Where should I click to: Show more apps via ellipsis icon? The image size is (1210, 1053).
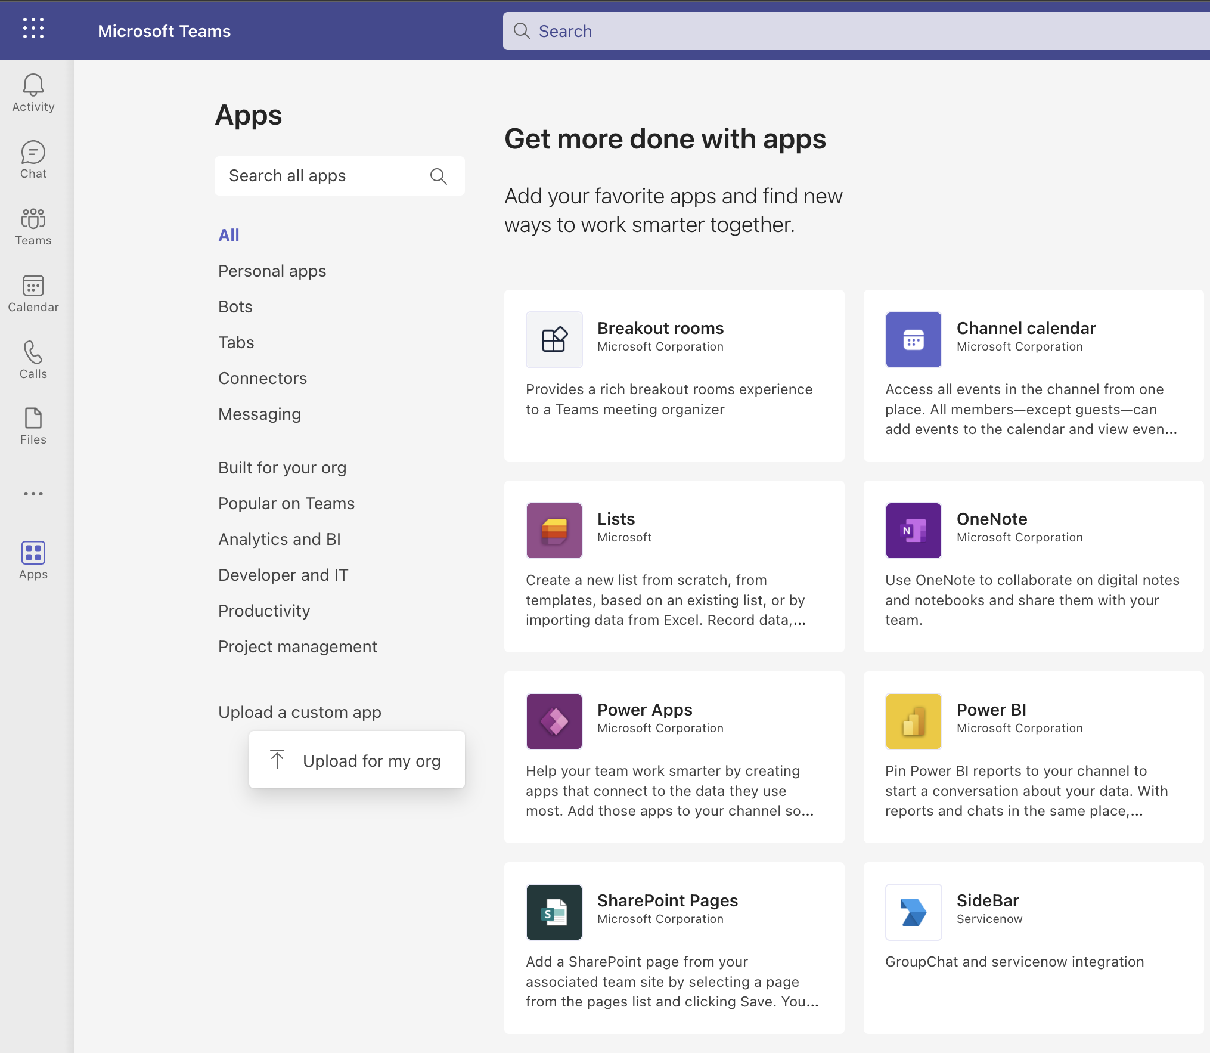(33, 494)
